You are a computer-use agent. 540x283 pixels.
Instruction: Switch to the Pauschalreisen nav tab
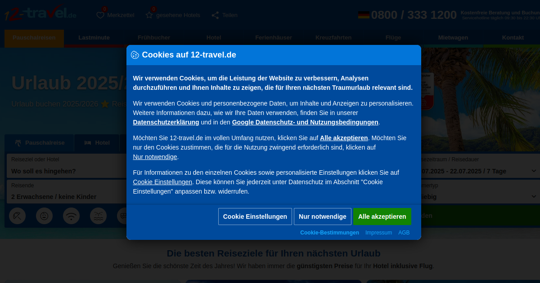tap(34, 38)
